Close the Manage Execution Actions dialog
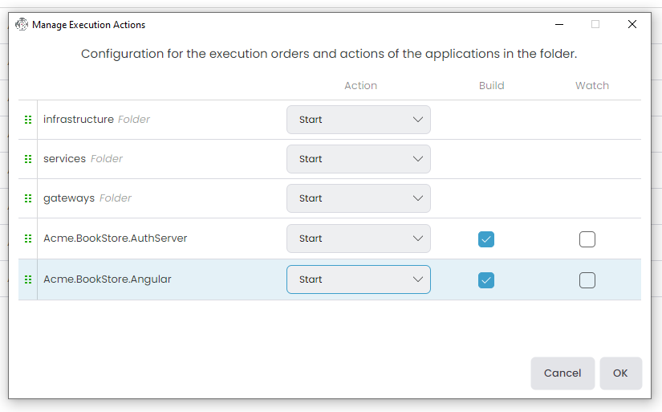 pyautogui.click(x=632, y=24)
